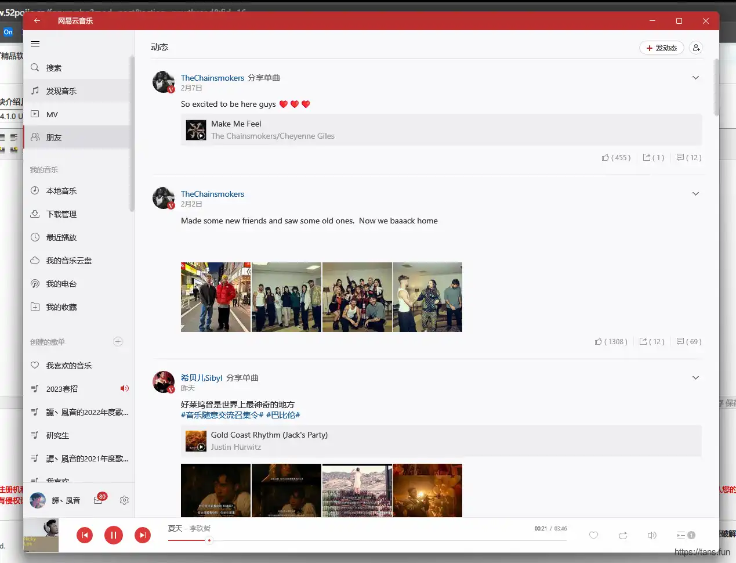Skip to the previous track
Image resolution: width=736 pixels, height=563 pixels.
coord(85,535)
